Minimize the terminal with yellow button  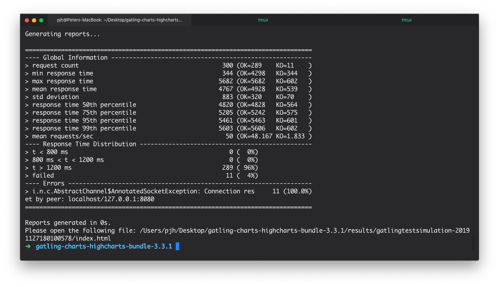coord(34,20)
